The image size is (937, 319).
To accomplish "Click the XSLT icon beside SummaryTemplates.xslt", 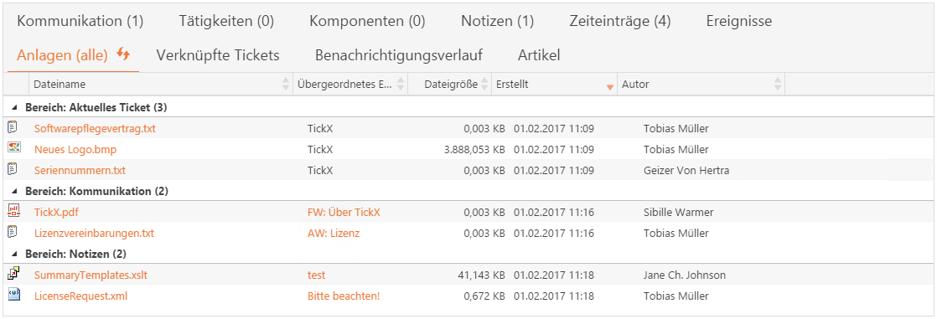I will (x=13, y=274).
